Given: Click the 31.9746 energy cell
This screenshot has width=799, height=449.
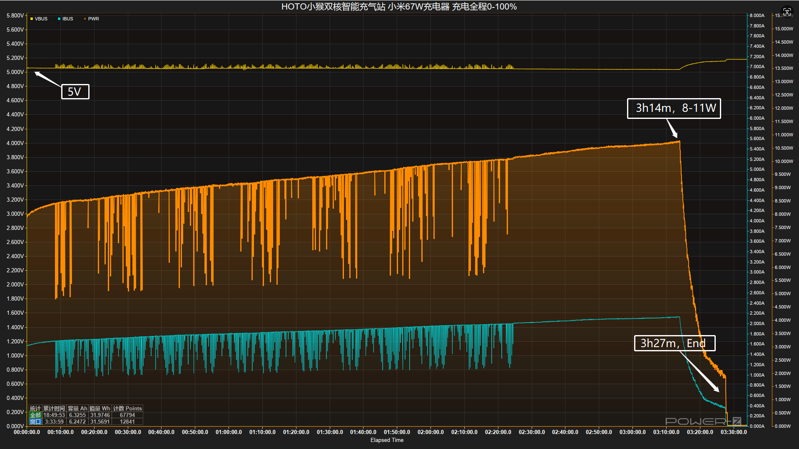Looking at the screenshot, I should [x=100, y=415].
